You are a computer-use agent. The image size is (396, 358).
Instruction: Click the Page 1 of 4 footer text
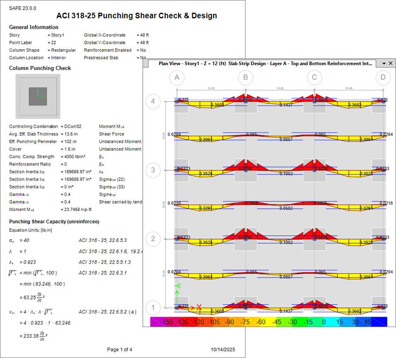[119, 349]
